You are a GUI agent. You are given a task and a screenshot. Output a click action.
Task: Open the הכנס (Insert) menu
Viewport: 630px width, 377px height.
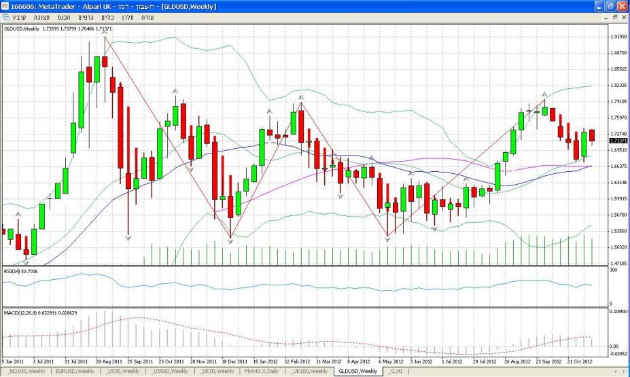[x=63, y=16]
